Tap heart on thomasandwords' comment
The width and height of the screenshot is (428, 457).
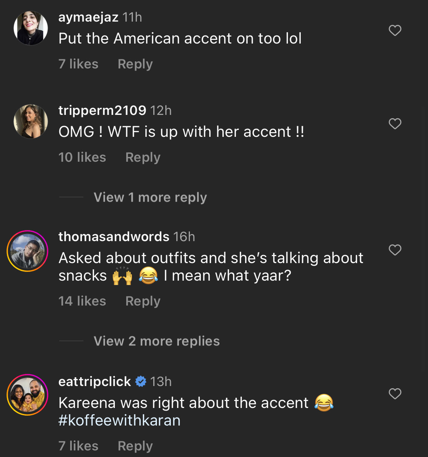tap(395, 250)
